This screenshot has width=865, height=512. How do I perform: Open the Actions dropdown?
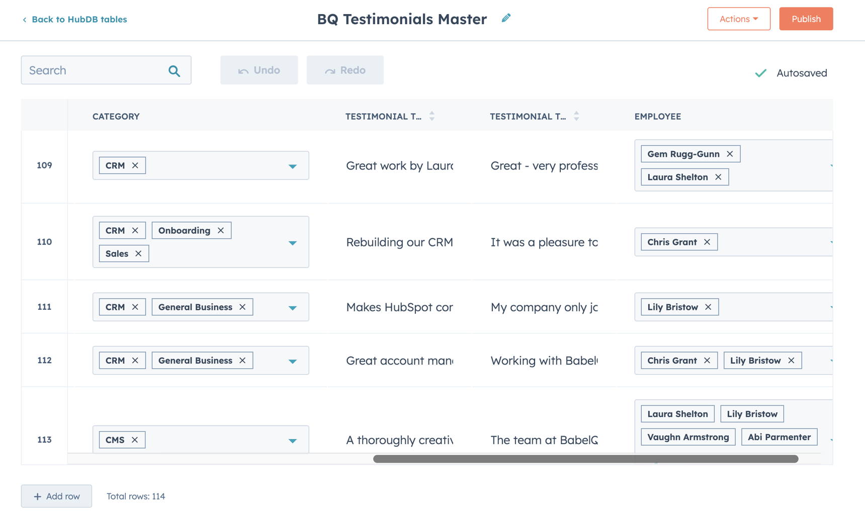tap(738, 19)
